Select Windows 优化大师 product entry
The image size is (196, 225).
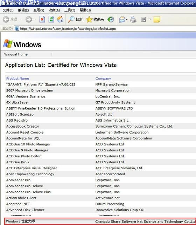click(20, 221)
